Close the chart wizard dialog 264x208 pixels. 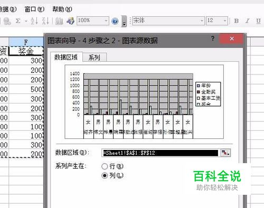coord(232,39)
